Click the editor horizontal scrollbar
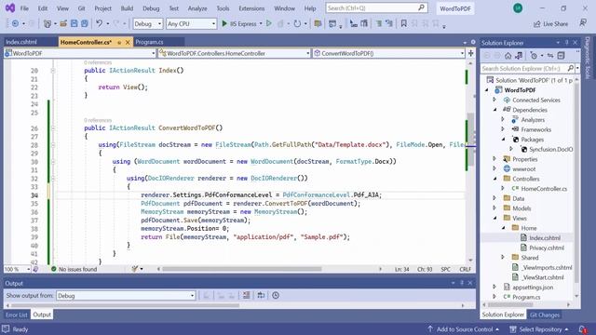This screenshot has width=596, height=335. [242, 269]
